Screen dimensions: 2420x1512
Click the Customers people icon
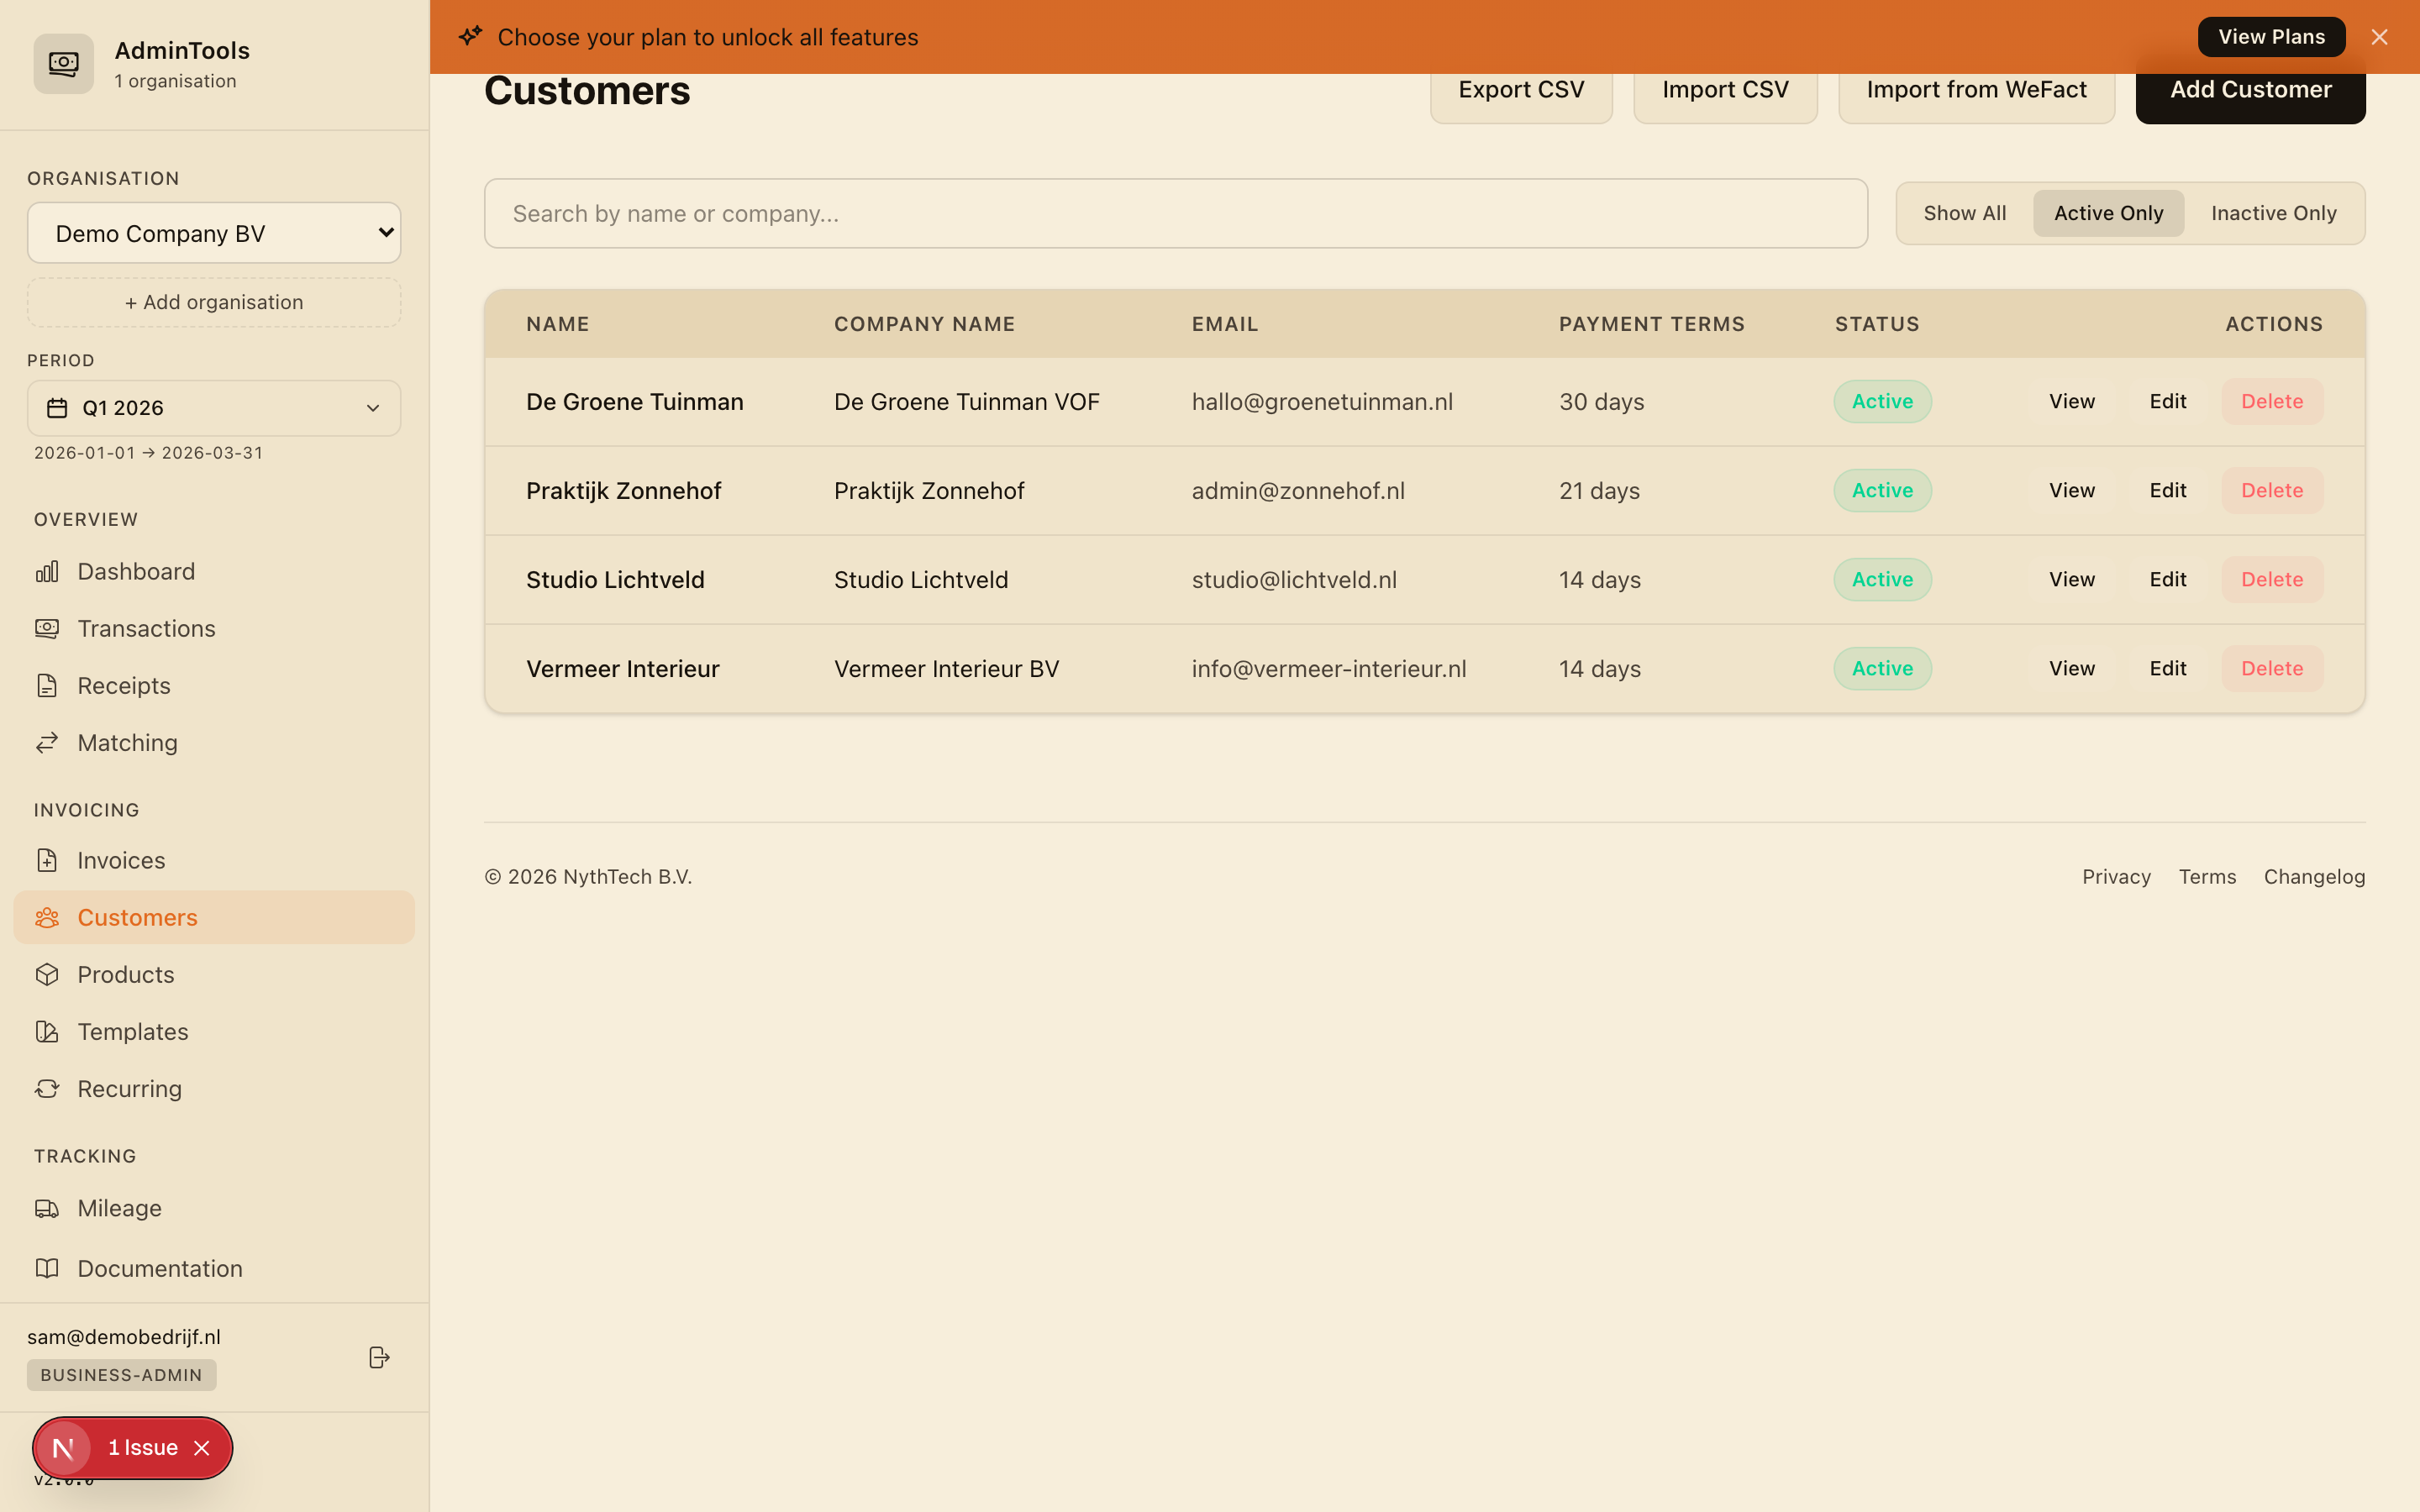point(47,917)
